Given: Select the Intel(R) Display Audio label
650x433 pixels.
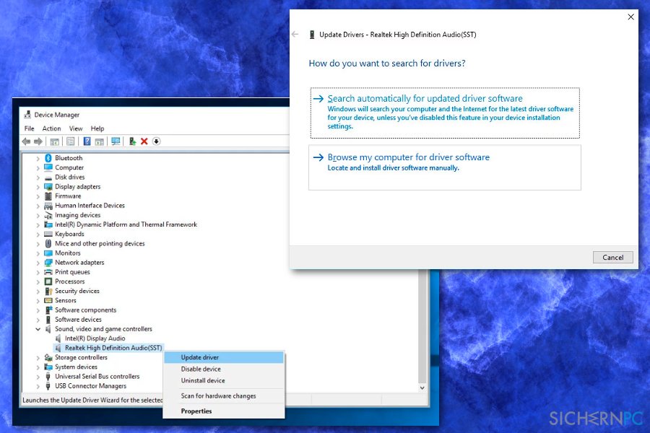Looking at the screenshot, I should tap(95, 338).
